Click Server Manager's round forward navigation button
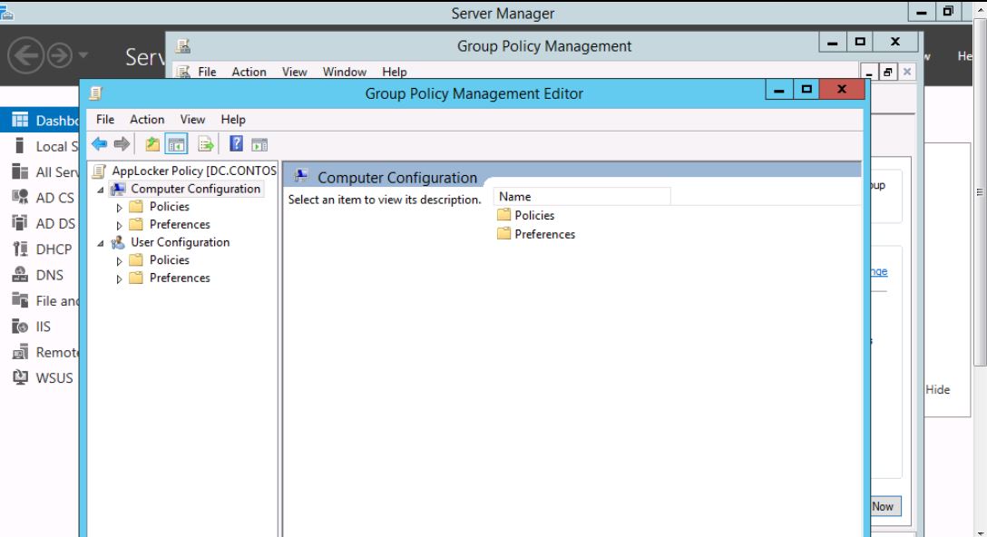The height and width of the screenshot is (537, 987). pyautogui.click(x=60, y=56)
